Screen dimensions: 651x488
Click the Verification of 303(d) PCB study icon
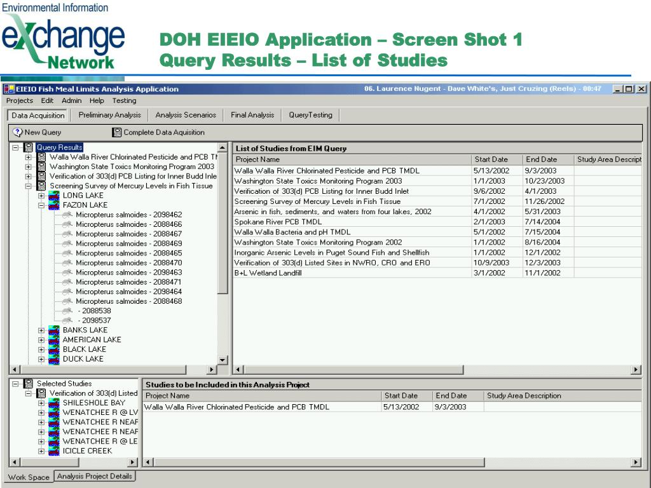pyautogui.click(x=41, y=176)
